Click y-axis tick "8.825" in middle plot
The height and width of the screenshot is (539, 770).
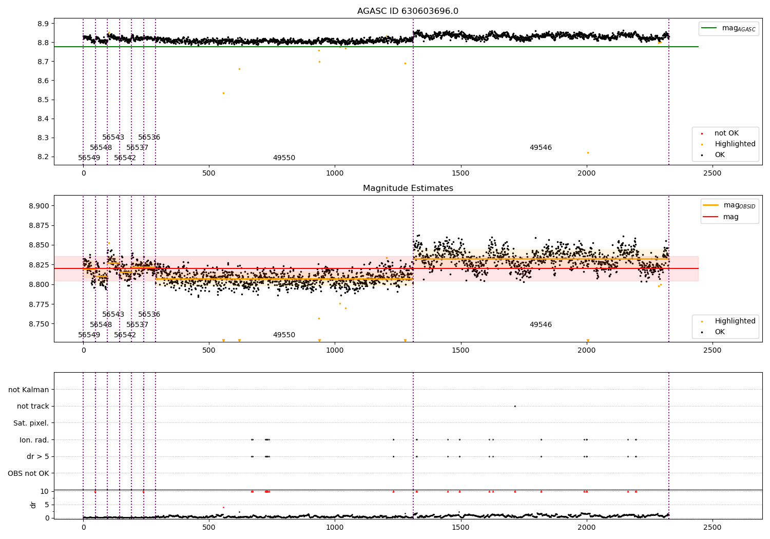(x=39, y=265)
